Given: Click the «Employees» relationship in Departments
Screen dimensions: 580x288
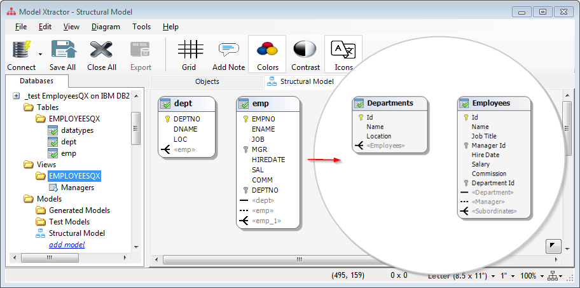Looking at the screenshot, I should click(x=385, y=146).
